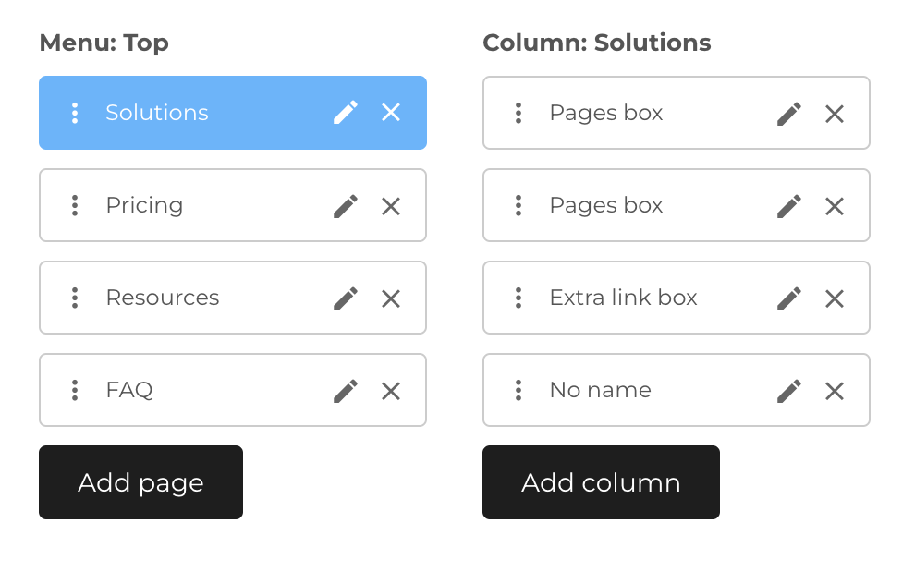Click the Add page button
Screen dimensions: 915x584
(140, 481)
